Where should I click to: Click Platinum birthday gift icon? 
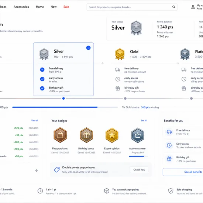point(184,89)
